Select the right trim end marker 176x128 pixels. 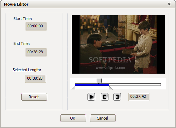pyautogui.click(x=111, y=88)
